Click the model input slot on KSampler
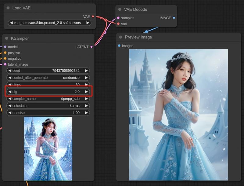Screen dimensions: 244x186 pos(5,47)
